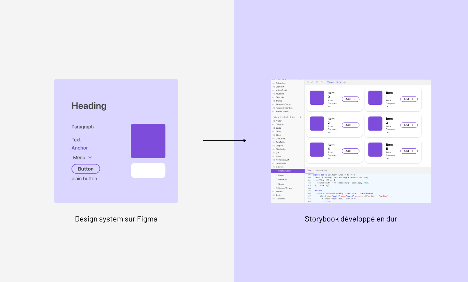Click the bookmark icon beside Simple story
Screen dimensions: 468x282
277,184
